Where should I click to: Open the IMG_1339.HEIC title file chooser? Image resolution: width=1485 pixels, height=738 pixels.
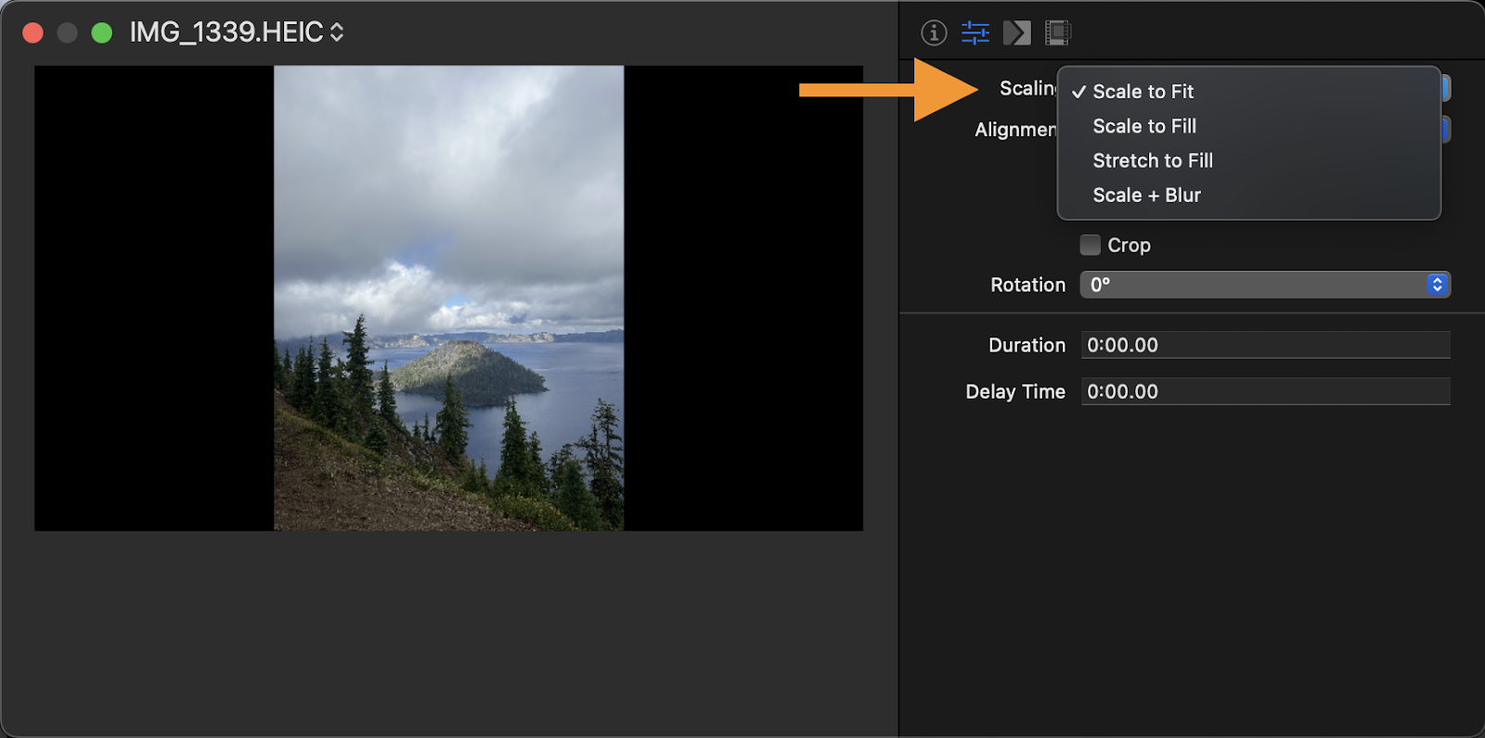point(237,32)
